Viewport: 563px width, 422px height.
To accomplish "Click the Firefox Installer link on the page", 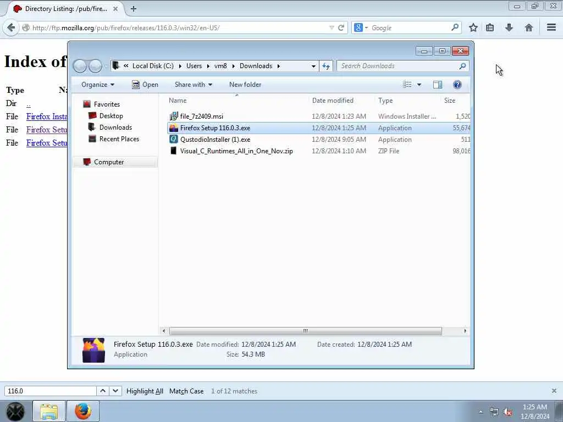I will click(47, 116).
